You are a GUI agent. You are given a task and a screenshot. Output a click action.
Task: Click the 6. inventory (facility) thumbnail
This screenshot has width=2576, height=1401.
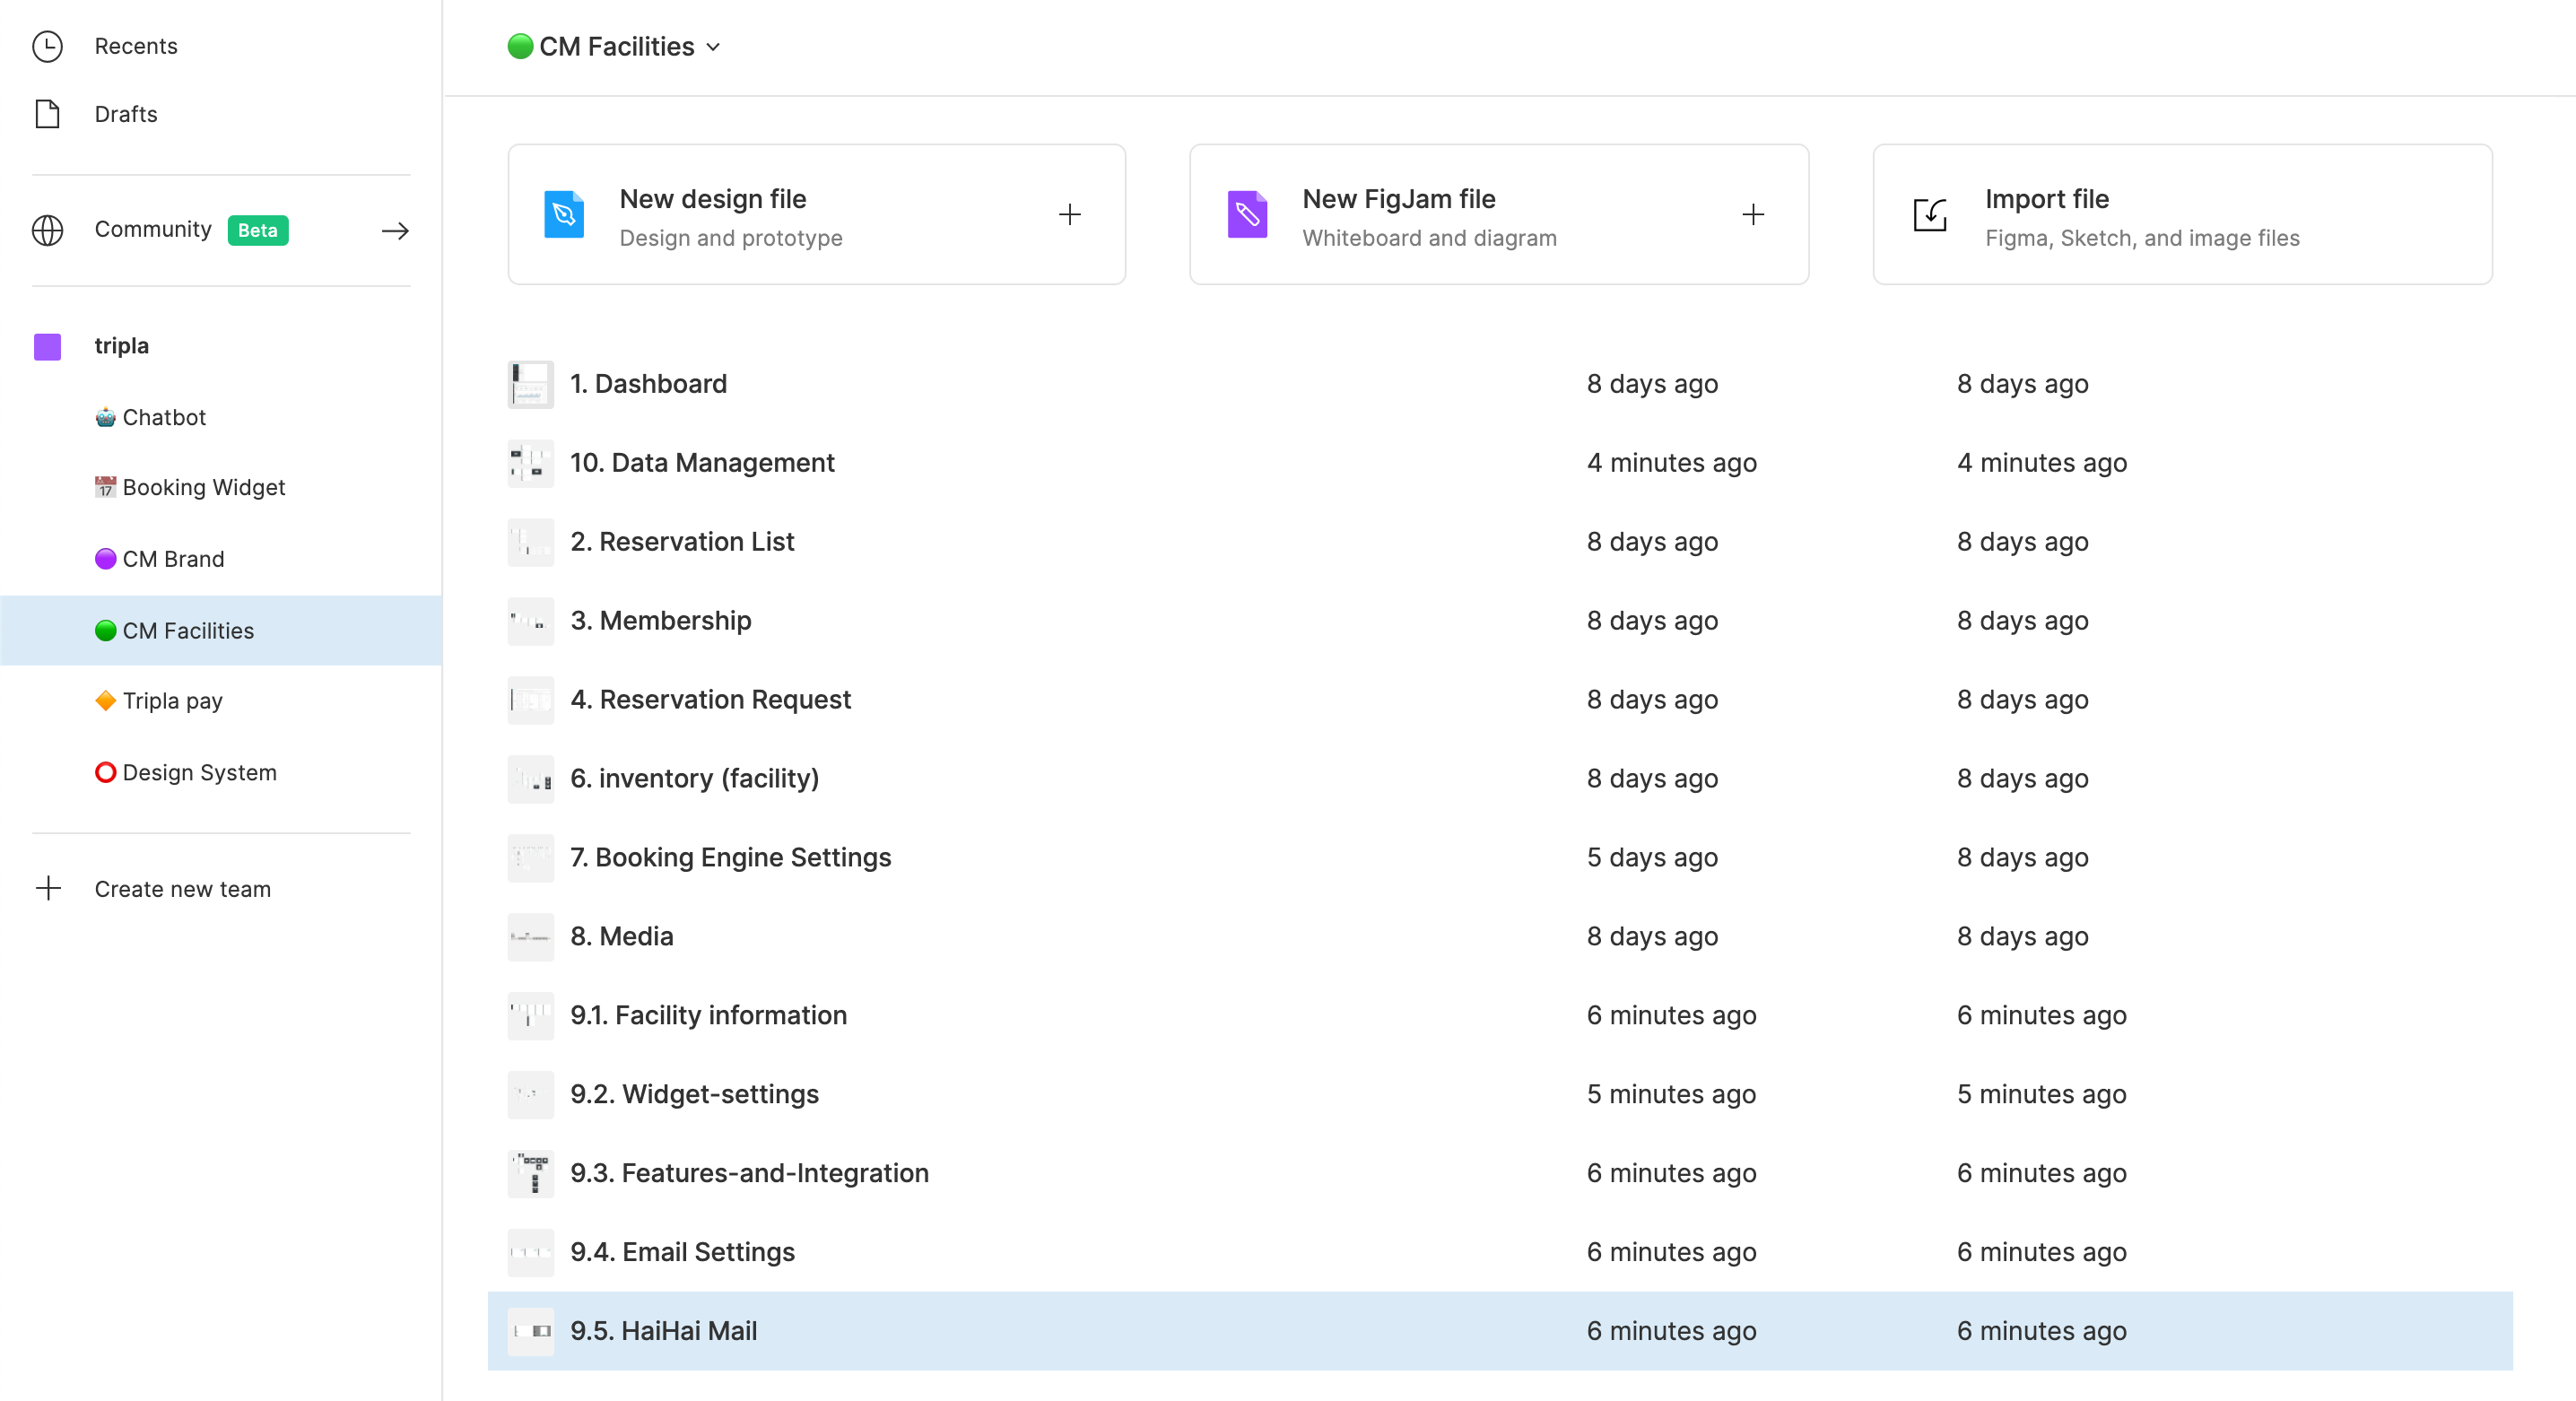(x=530, y=778)
